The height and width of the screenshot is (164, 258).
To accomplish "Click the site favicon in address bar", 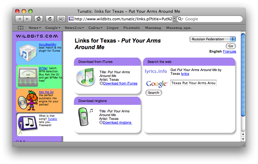I will pos(71,19).
